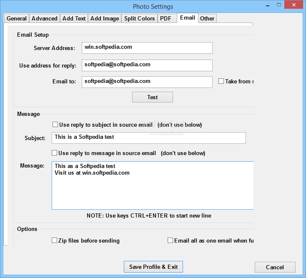Image resolution: width=306 pixels, height=278 pixels.
Task: Open the Advanced tab
Action: (45, 18)
